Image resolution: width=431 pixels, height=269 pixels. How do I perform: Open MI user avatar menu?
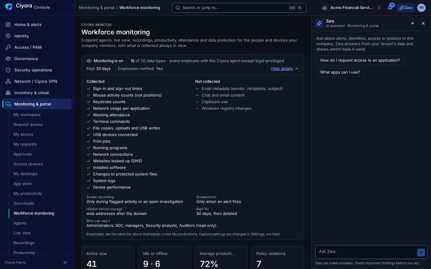421,8
